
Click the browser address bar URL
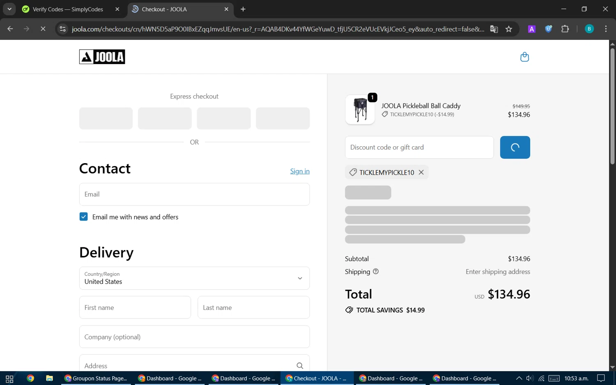coord(278,29)
